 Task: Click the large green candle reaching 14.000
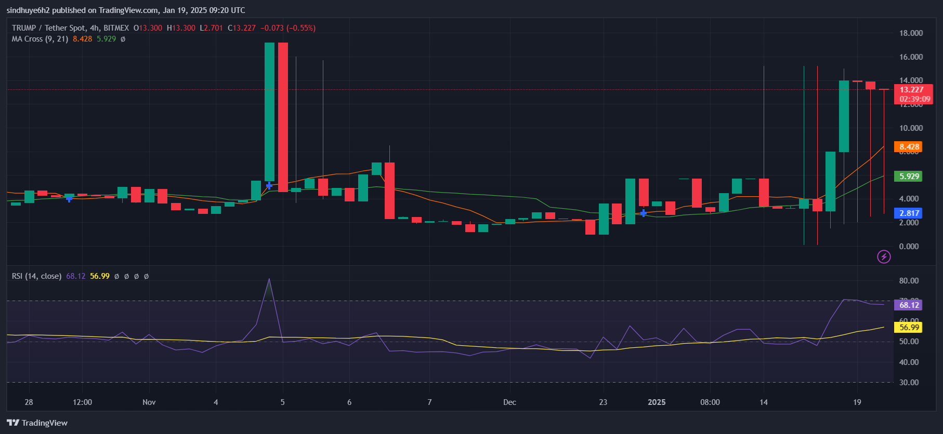[x=844, y=116]
